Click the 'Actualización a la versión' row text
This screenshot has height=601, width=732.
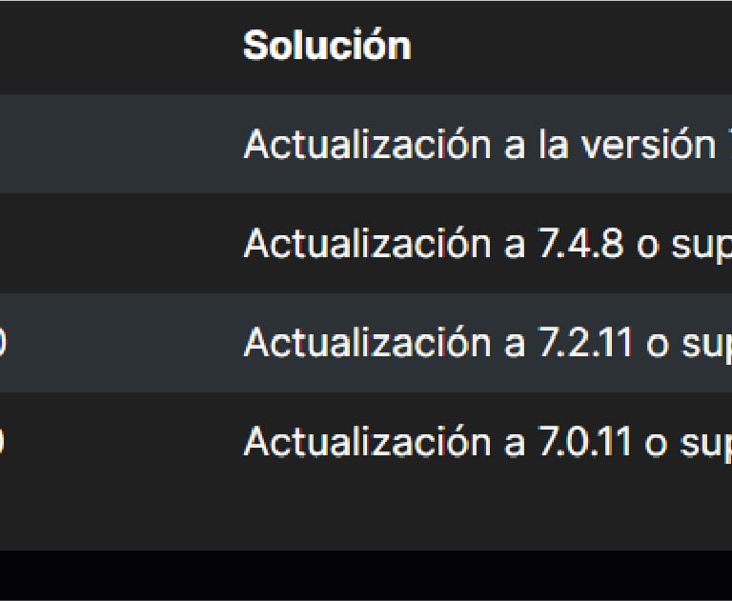point(477,144)
